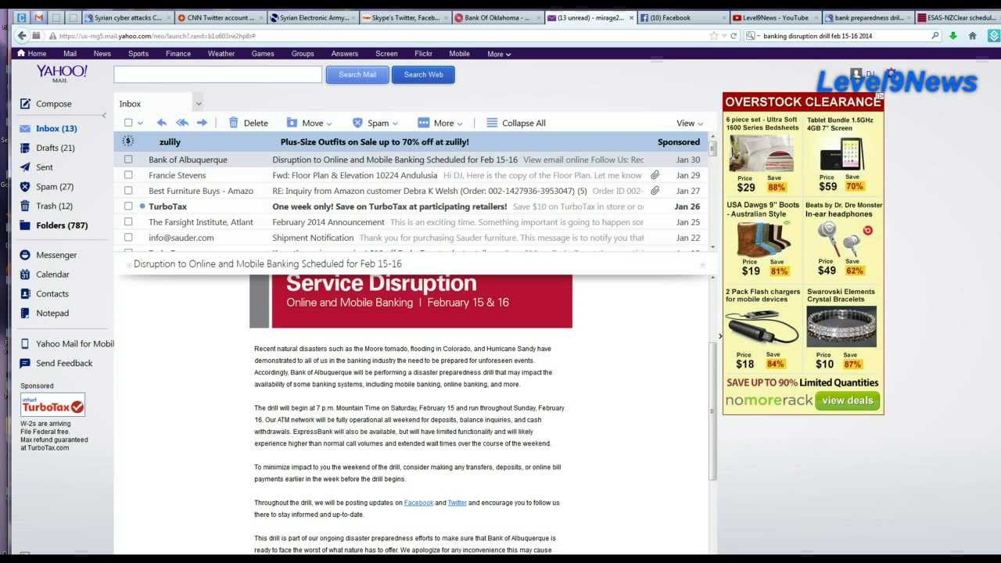Check the TurboTax email checkbox

128,206
